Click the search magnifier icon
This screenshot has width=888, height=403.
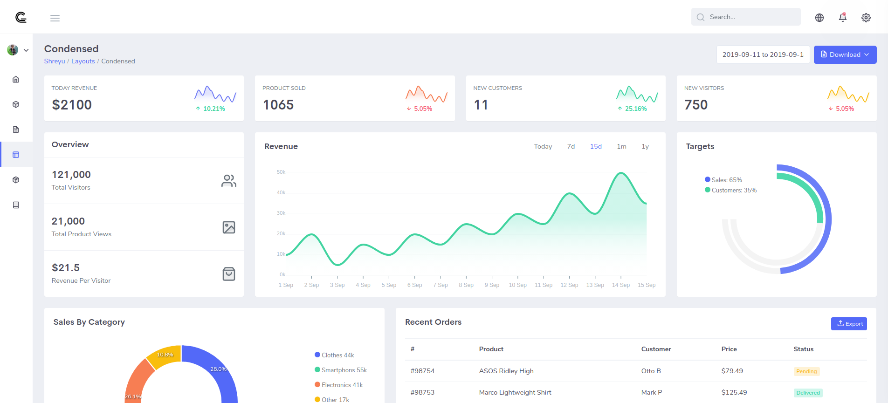(x=701, y=17)
